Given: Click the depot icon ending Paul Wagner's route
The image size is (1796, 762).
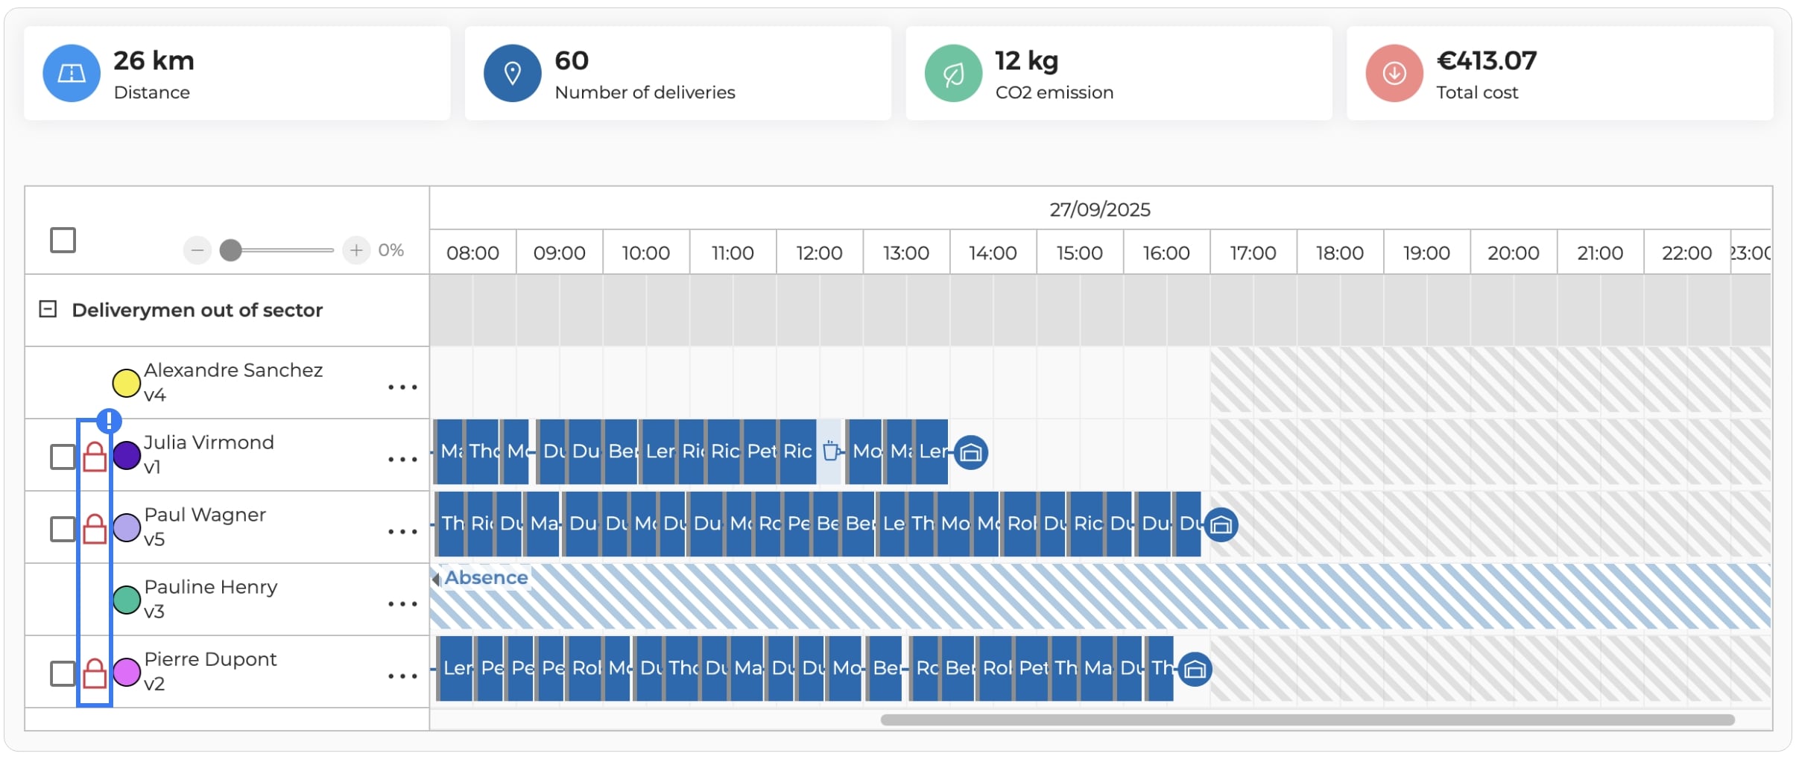Looking at the screenshot, I should click(x=1221, y=524).
